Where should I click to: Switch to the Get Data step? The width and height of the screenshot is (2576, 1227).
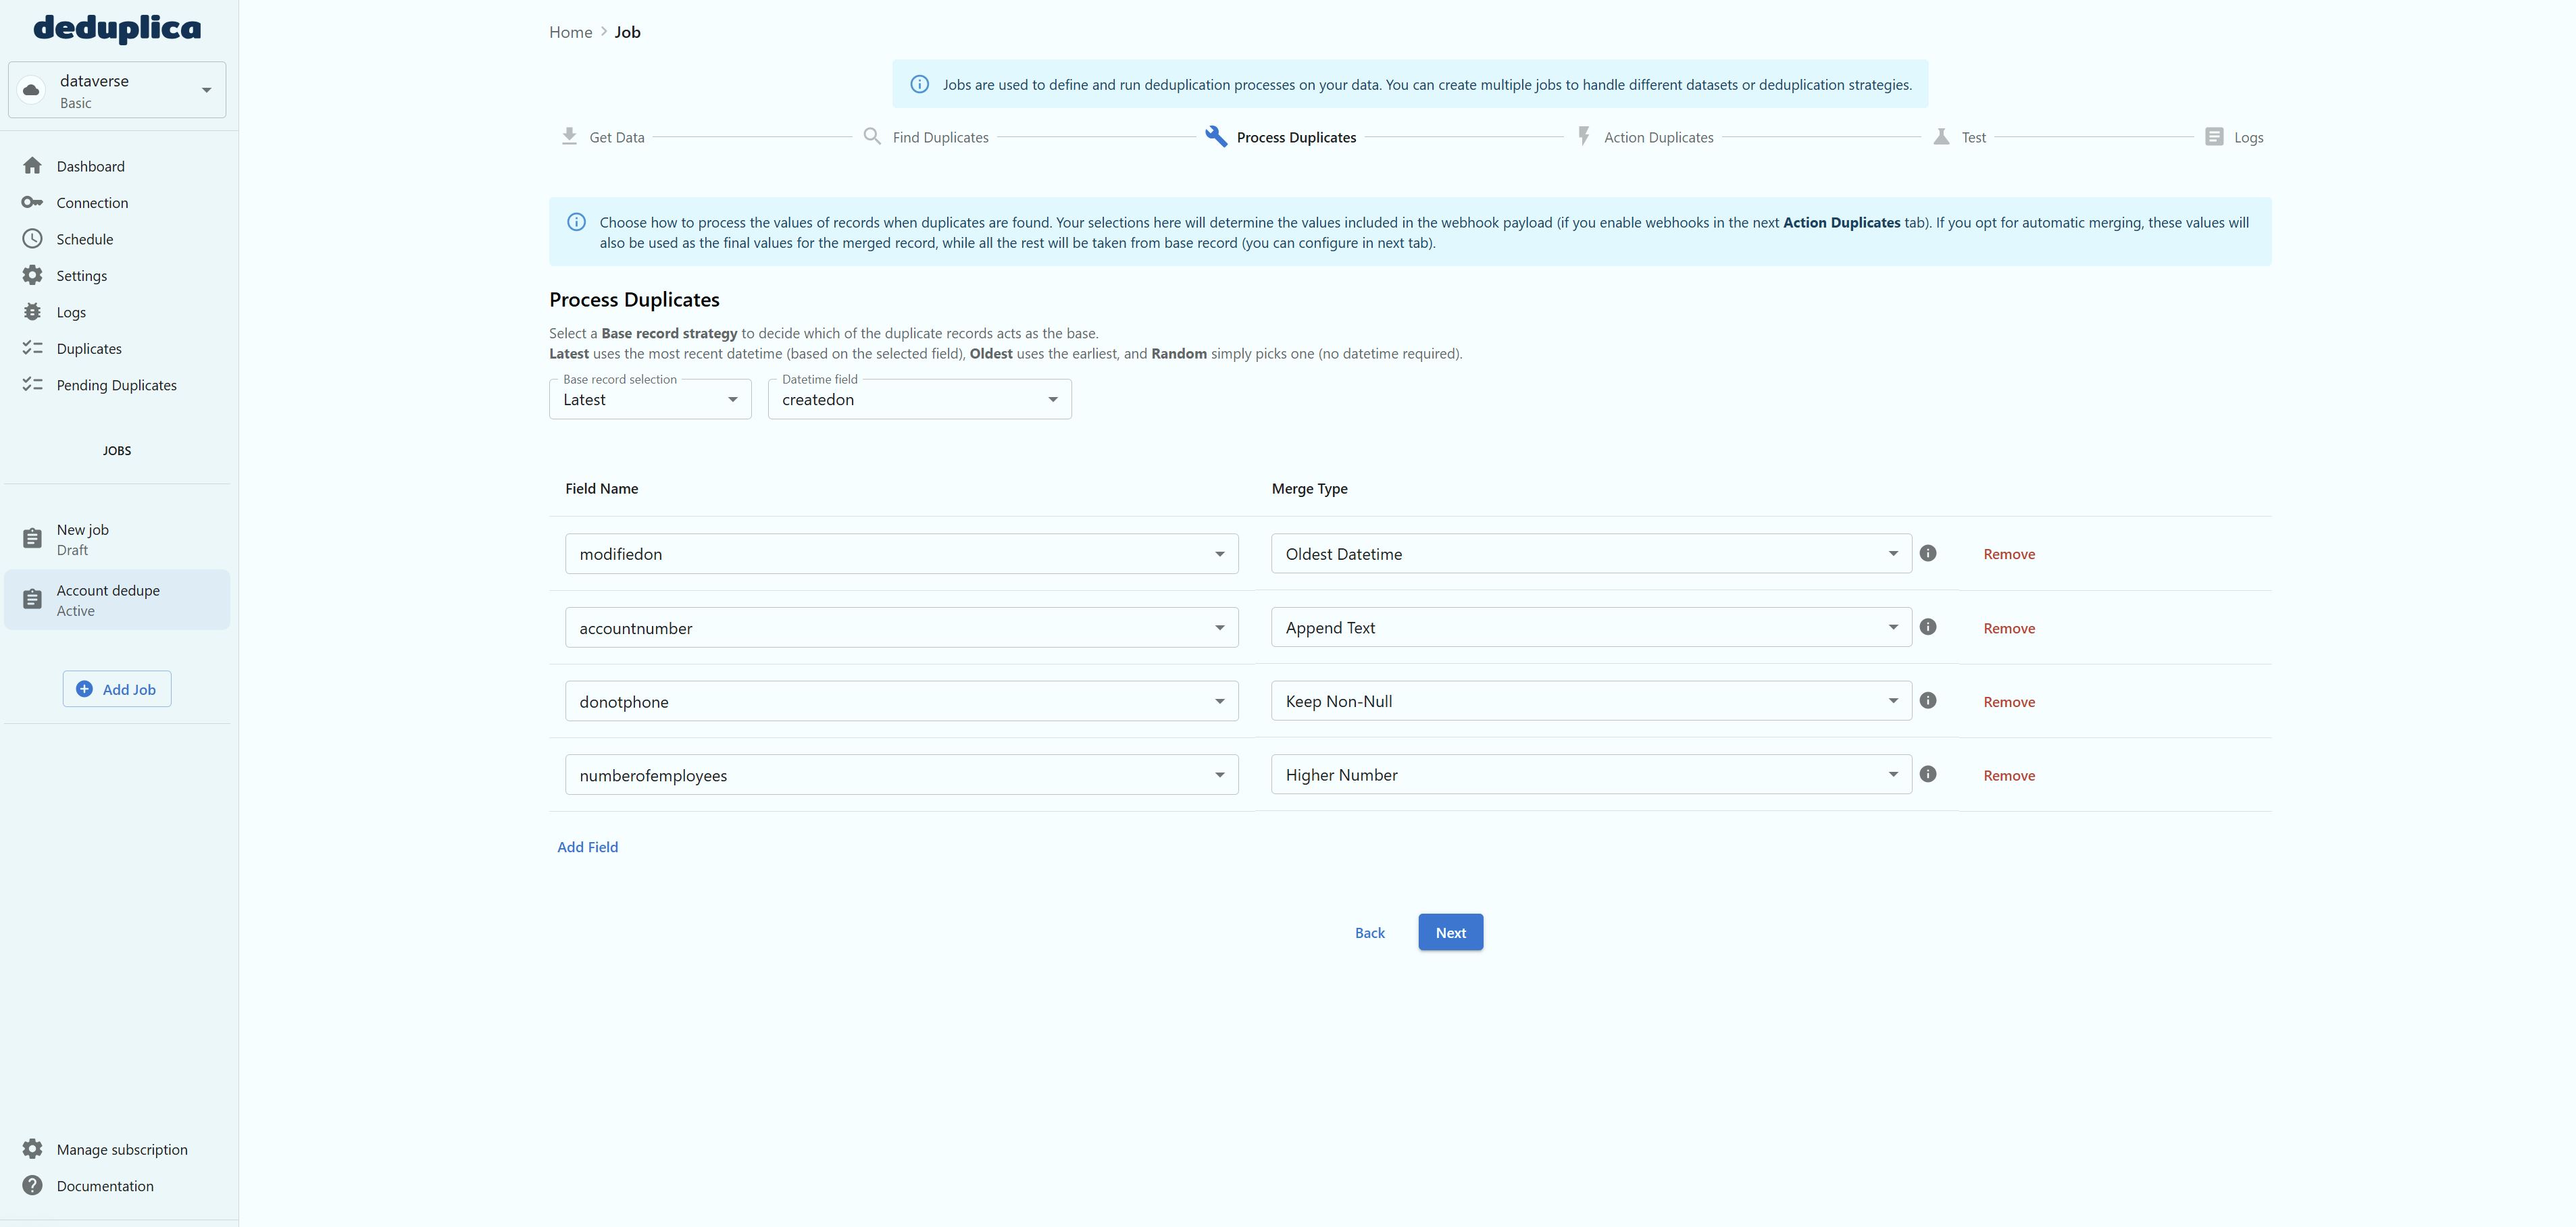(569, 136)
